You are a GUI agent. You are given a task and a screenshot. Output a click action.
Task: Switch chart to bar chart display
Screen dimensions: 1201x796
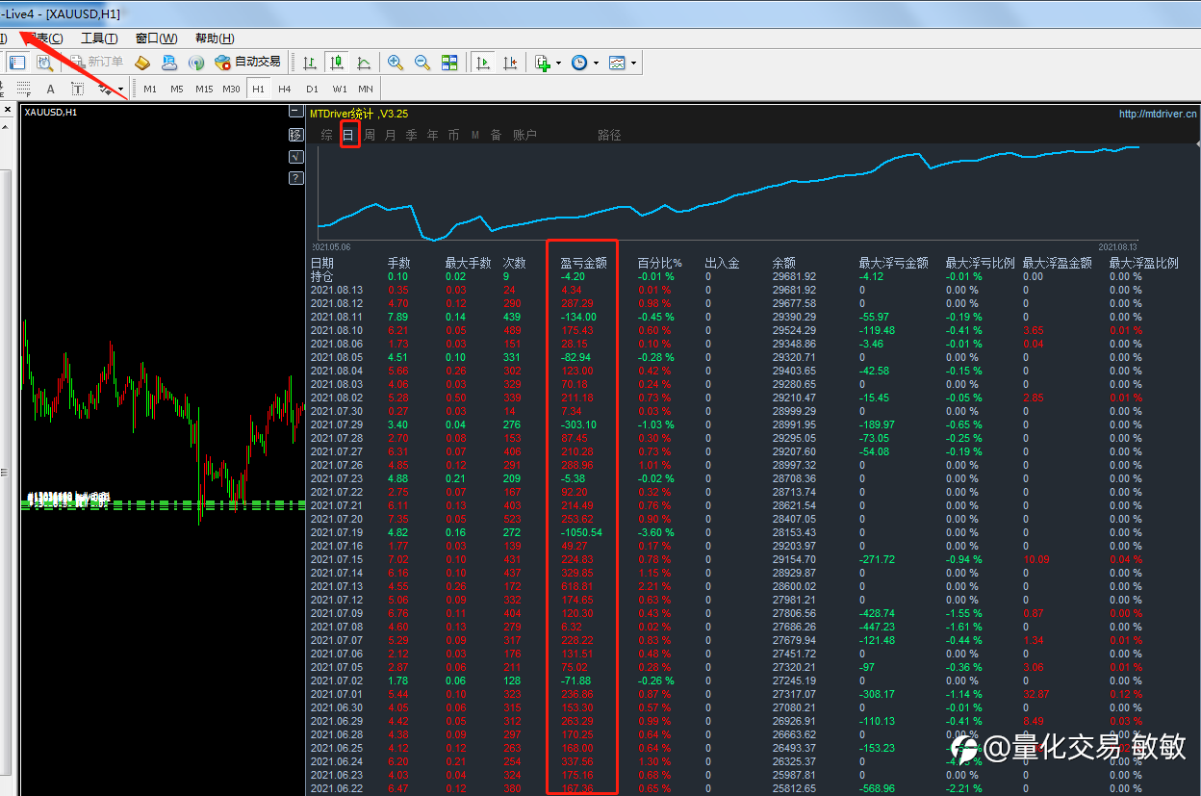pos(310,63)
